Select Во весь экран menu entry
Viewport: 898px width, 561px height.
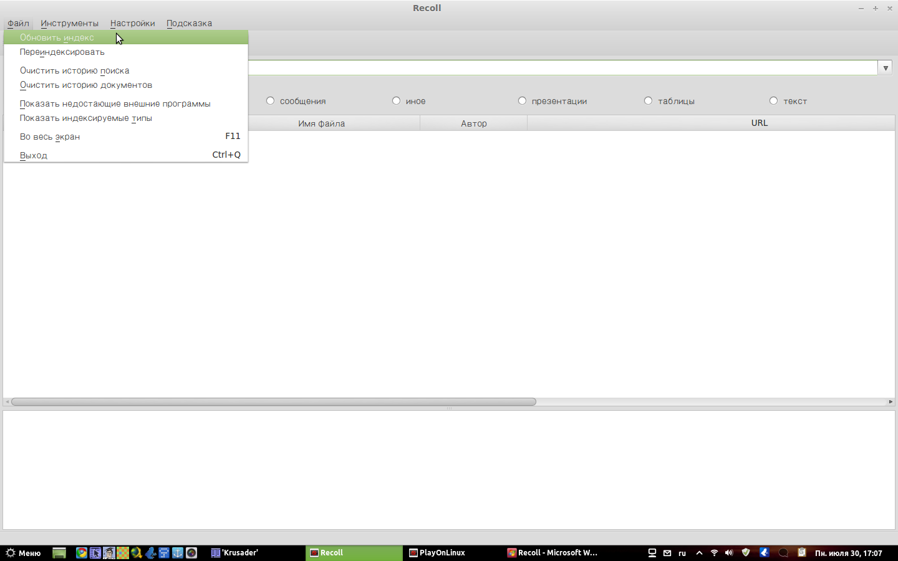(x=126, y=137)
